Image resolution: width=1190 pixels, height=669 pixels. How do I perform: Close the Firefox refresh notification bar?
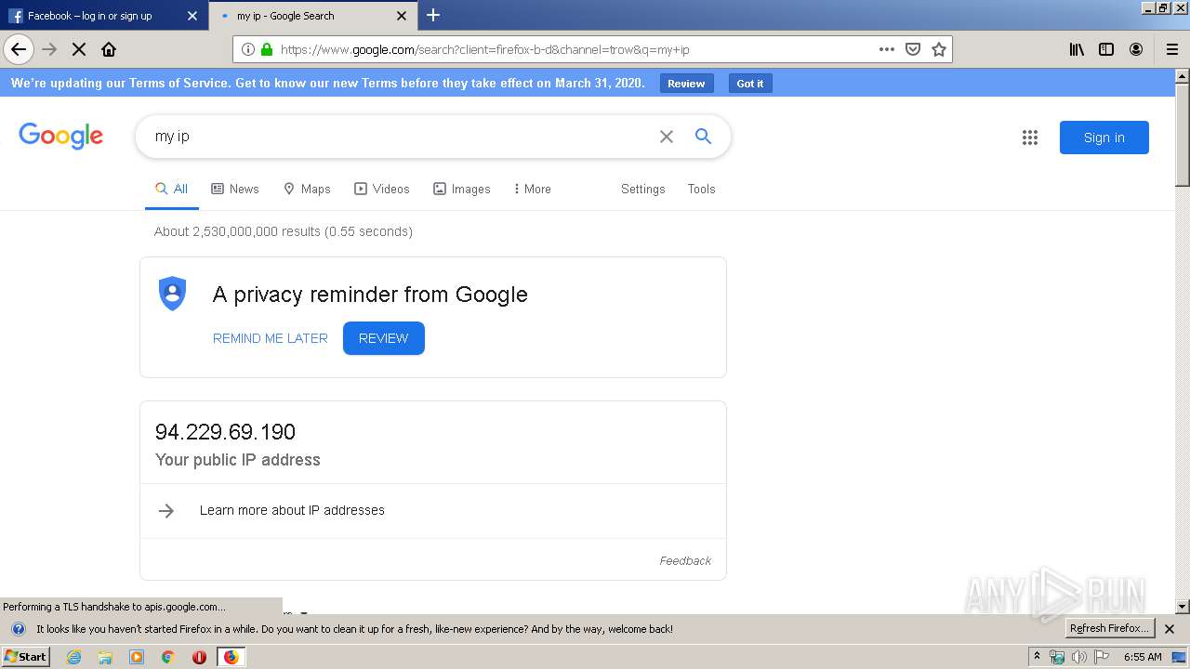coord(1170,629)
